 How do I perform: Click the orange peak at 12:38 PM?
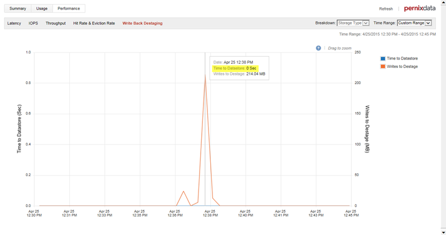(205, 75)
